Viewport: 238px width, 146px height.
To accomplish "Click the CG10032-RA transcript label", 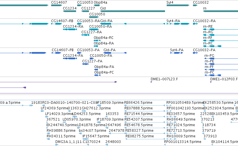I will point(204,21).
